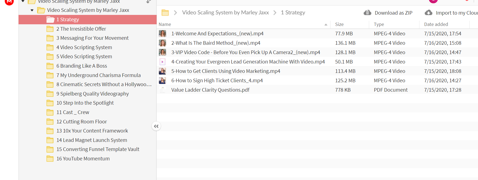Image resolution: width=478 pixels, height=180 pixels.
Task: Click Download as ZIP button
Action: click(388, 13)
